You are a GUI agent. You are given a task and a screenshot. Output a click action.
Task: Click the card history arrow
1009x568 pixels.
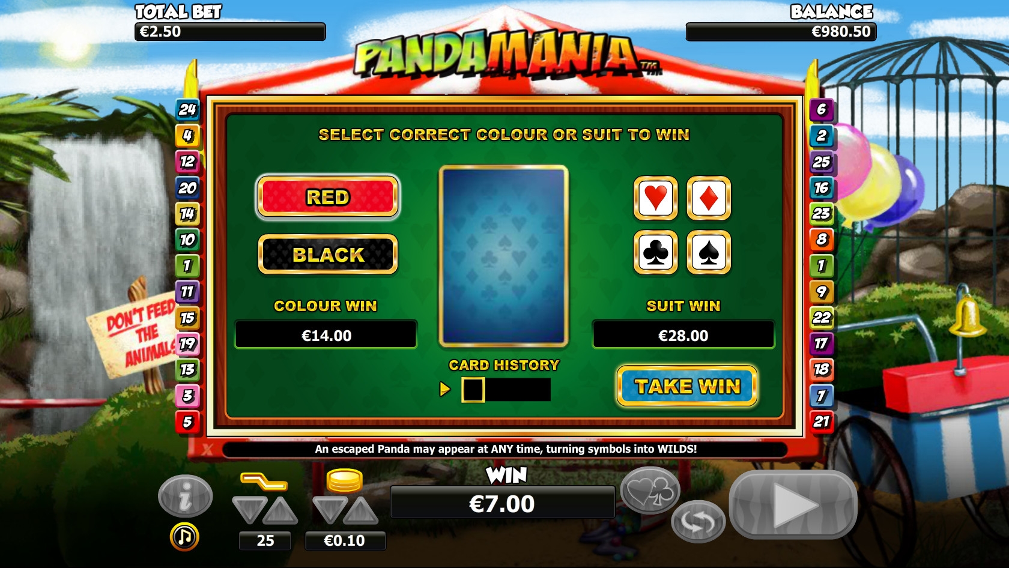click(445, 389)
